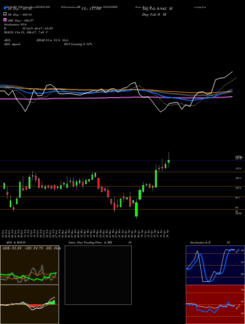Click the magenta 200 Day legend swatch

[5, 20]
